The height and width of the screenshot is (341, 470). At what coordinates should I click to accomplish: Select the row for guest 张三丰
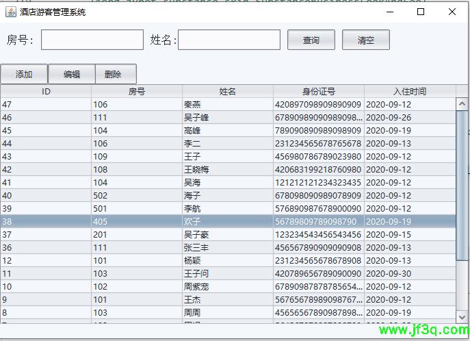coord(228,248)
